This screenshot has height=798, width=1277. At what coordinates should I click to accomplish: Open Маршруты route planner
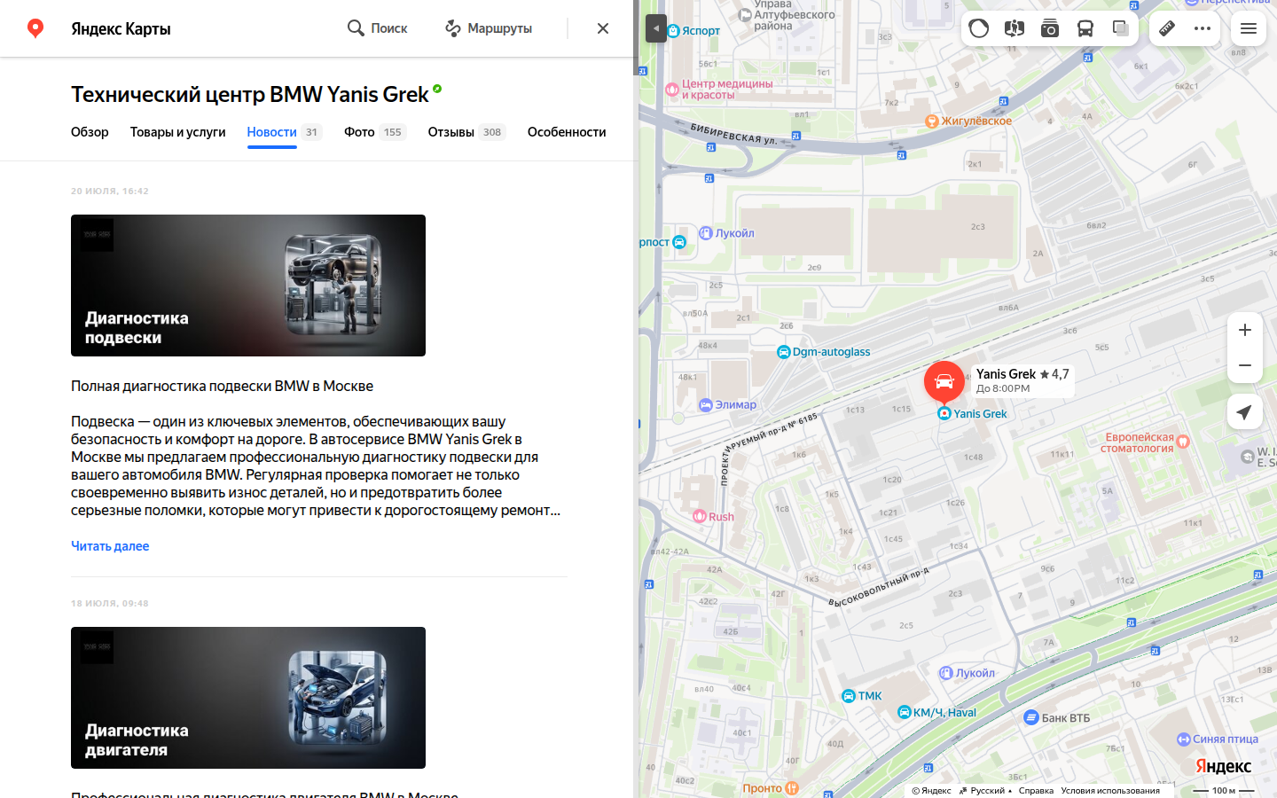click(489, 28)
